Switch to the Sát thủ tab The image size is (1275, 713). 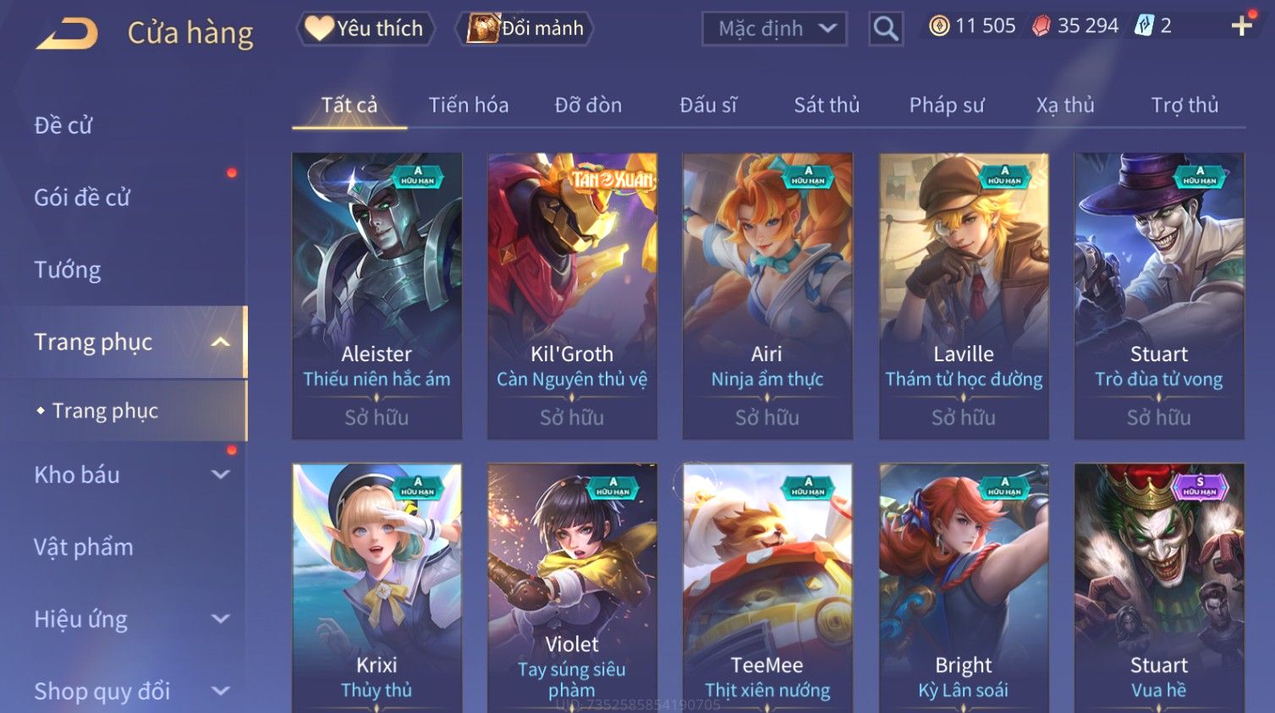[x=827, y=105]
